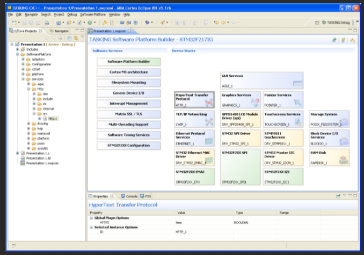Switch to the Navigator tab
364x255 pixels.
60,31
